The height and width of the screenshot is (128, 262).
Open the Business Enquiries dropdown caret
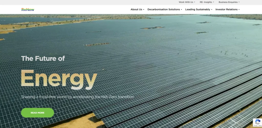pyautogui.click(x=239, y=2)
